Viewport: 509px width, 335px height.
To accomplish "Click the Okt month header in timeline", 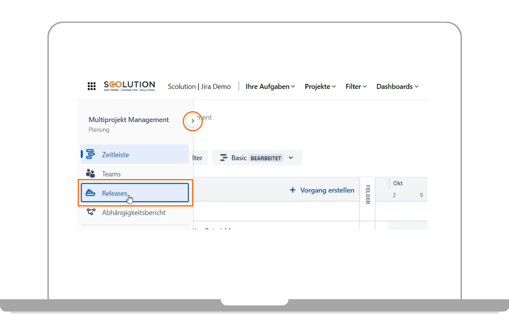I will tap(398, 183).
